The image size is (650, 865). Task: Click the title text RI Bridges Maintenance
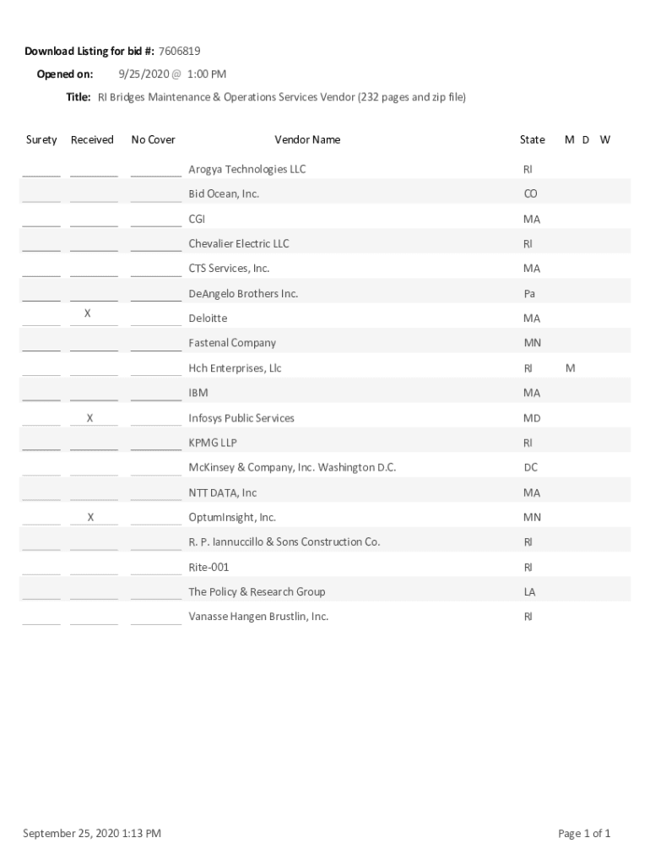[281, 97]
